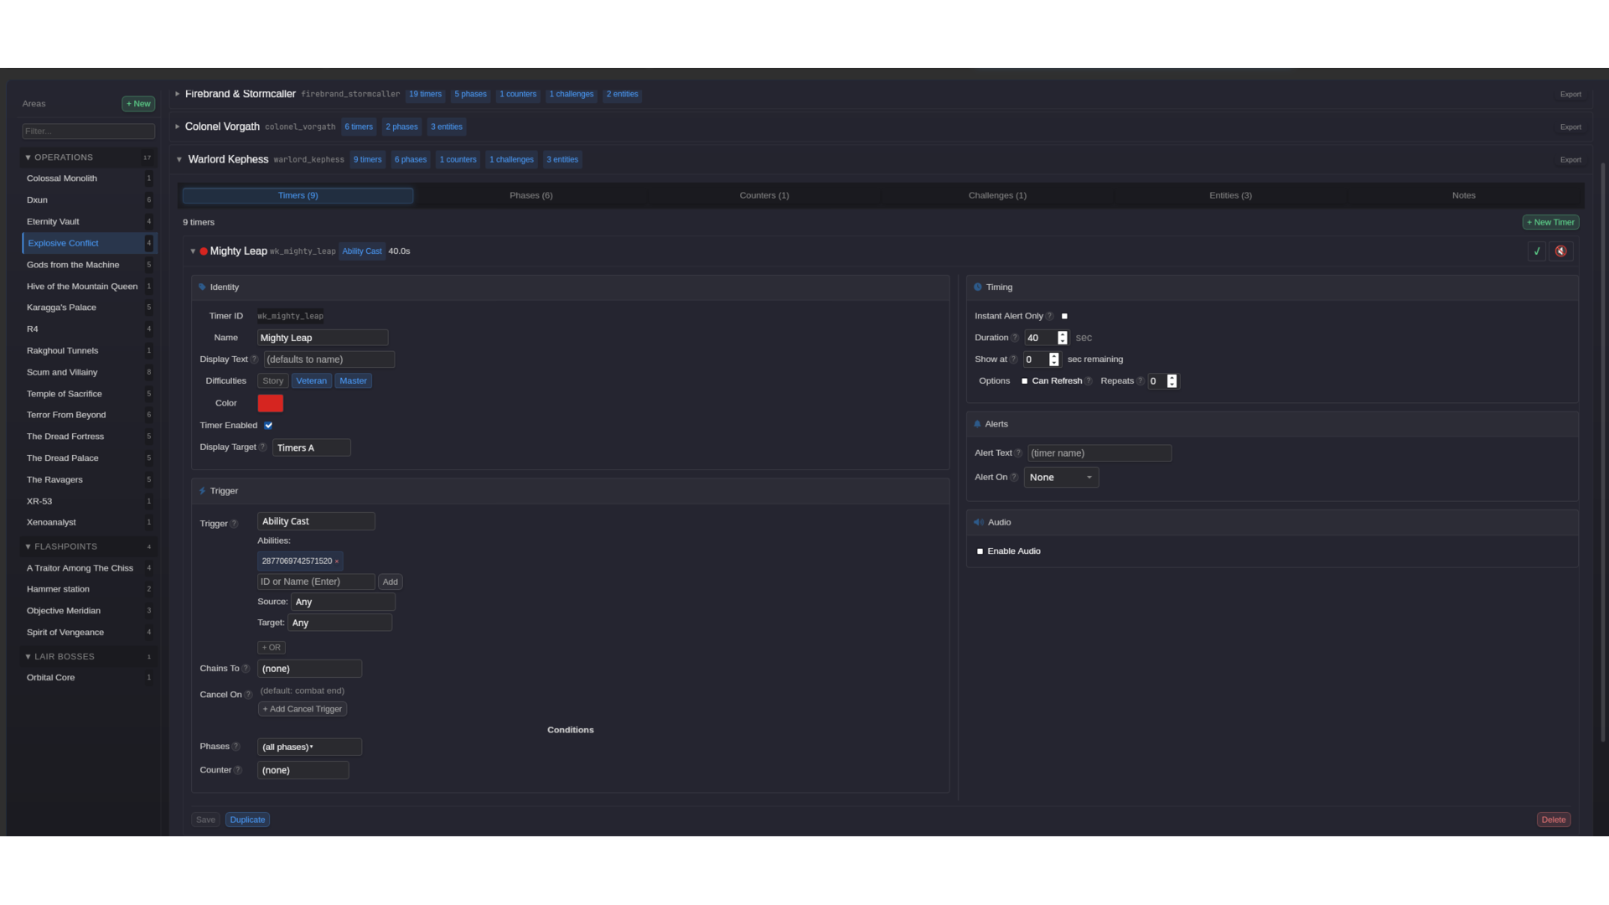Select Explosive Conflict in the Operations sidebar
This screenshot has height=905, width=1609.
click(x=63, y=243)
